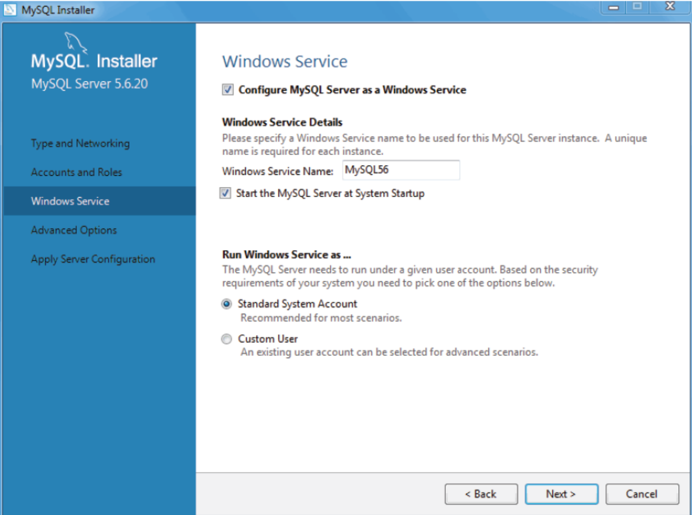
Task: Go back with the Back button
Action: (x=481, y=493)
